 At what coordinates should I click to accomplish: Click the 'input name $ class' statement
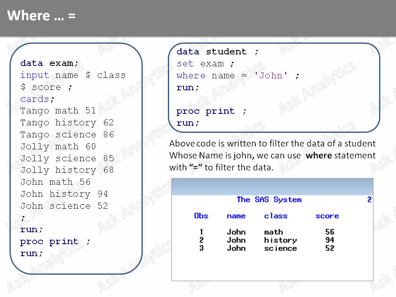(72, 75)
